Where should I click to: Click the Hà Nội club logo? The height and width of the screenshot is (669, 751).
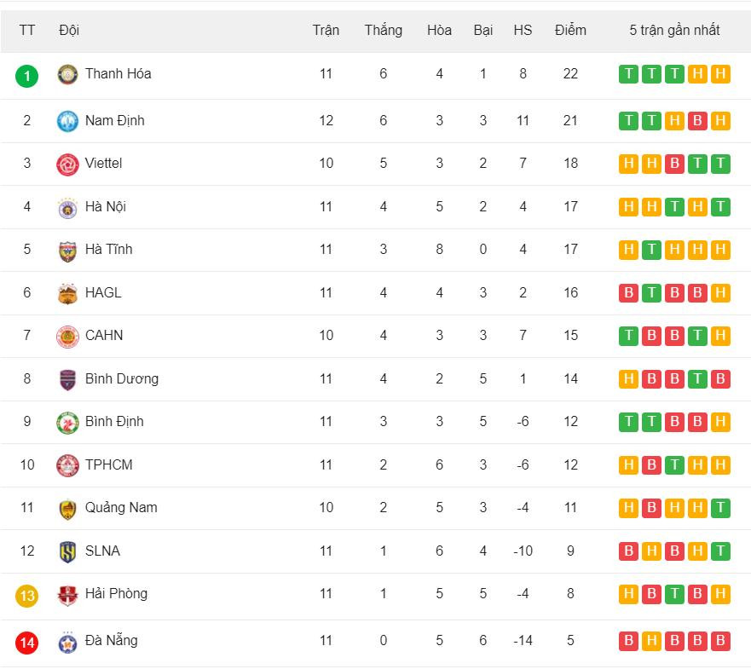pyautogui.click(x=67, y=208)
